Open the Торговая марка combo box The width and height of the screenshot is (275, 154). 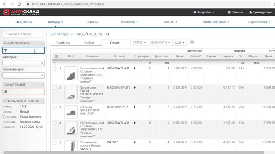tap(23, 75)
